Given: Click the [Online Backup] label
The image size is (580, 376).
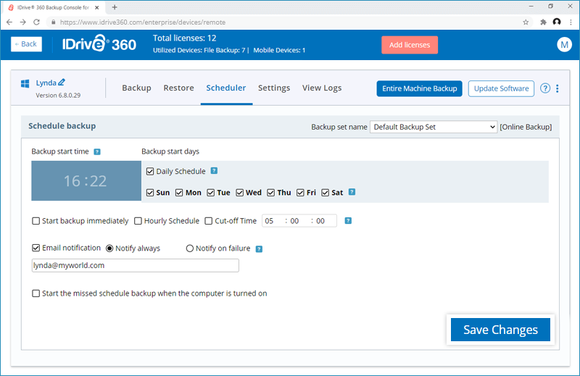Looking at the screenshot, I should (x=526, y=127).
